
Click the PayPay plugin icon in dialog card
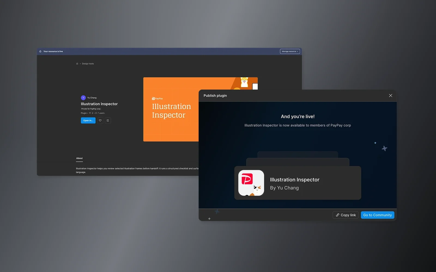coord(251,183)
